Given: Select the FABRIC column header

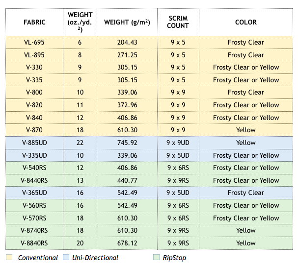Looking at the screenshot, I should click(34, 22).
